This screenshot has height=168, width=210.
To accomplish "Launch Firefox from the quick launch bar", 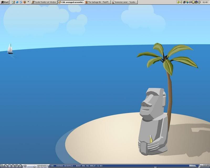I will click(x=25, y=2).
